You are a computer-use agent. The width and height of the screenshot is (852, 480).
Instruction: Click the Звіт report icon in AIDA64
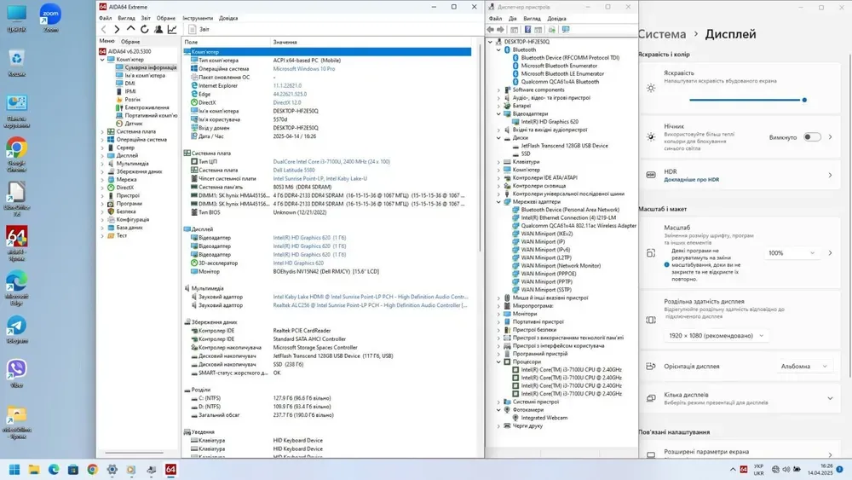[193, 29]
